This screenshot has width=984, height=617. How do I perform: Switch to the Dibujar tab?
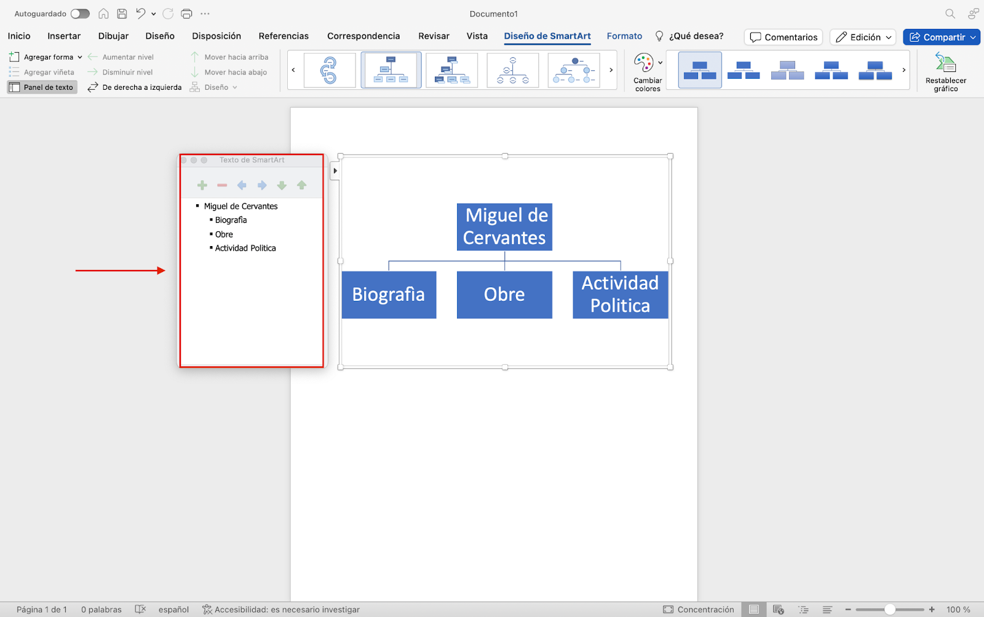(x=113, y=36)
